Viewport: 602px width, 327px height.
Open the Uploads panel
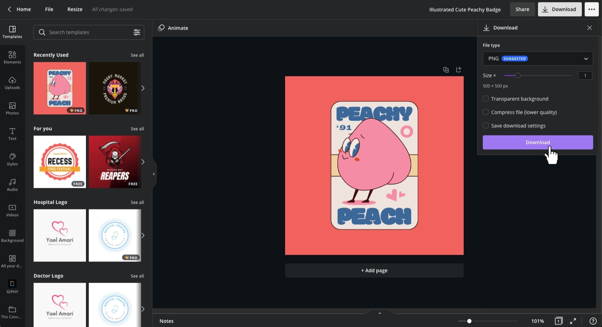tap(12, 82)
